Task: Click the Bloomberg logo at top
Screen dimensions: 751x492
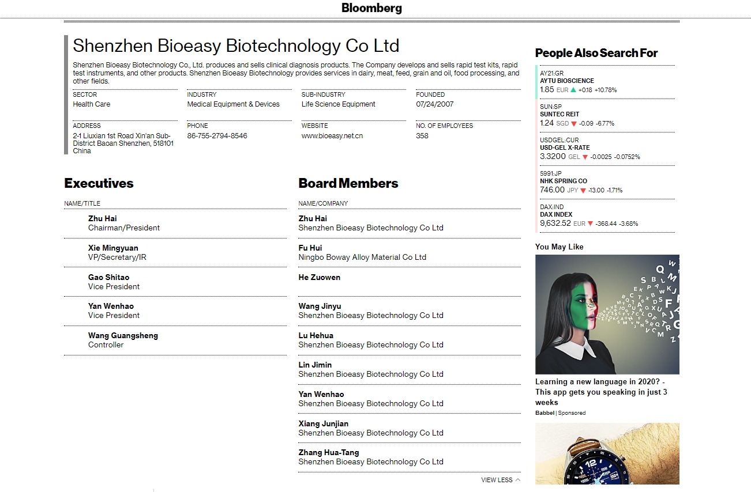Action: pyautogui.click(x=371, y=8)
